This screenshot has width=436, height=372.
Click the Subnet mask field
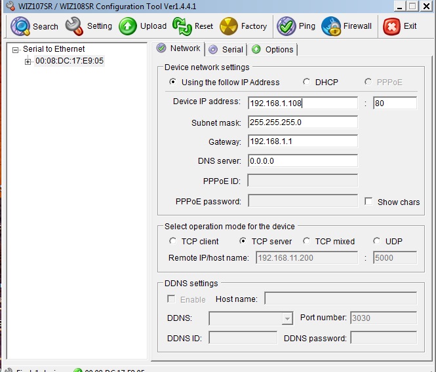303,122
